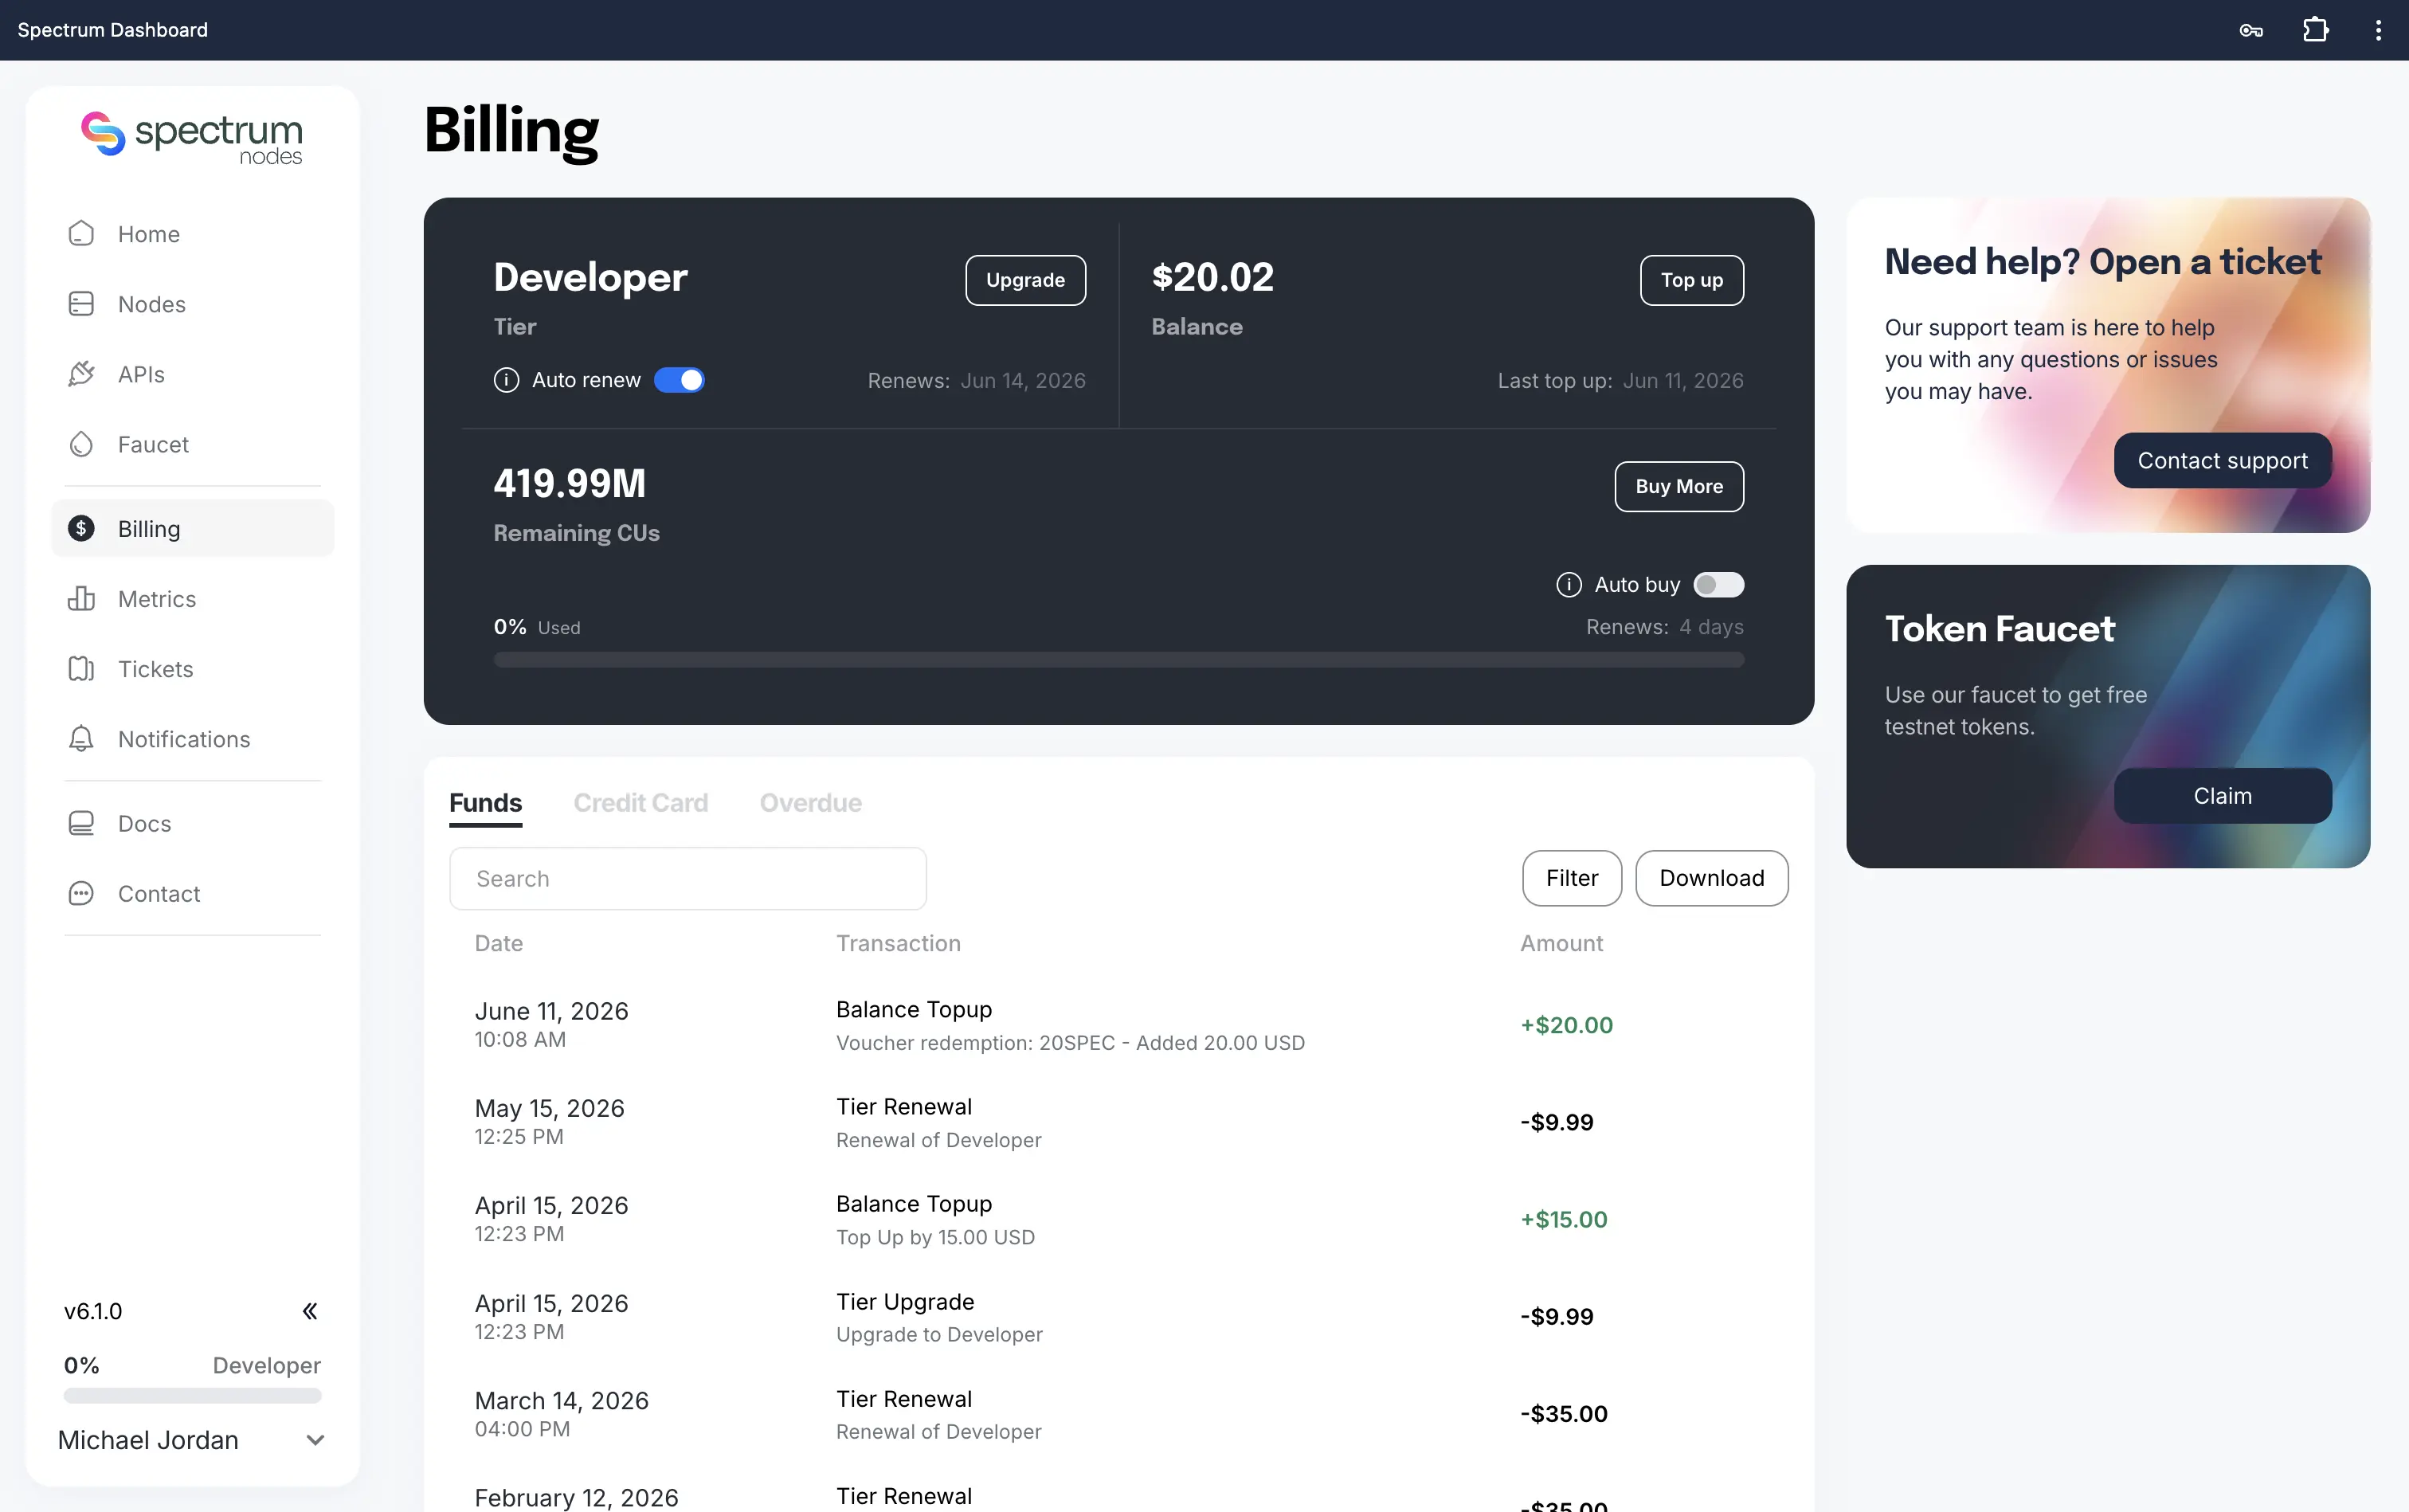This screenshot has height=1512, width=2409.
Task: Go to Nodes in the sidebar
Action: pos(192,303)
